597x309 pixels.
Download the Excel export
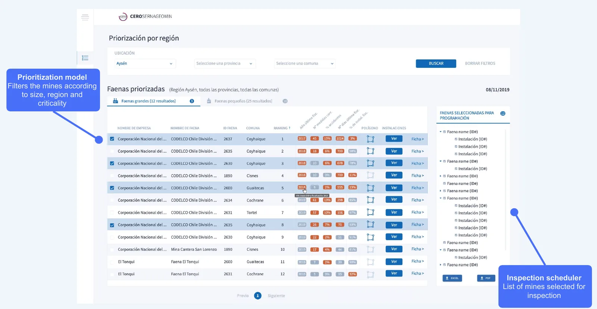(452, 278)
